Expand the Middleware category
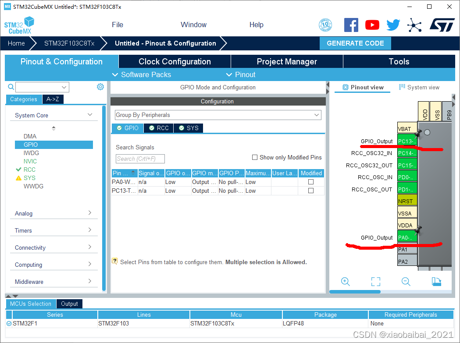460x343 pixels. point(90,281)
